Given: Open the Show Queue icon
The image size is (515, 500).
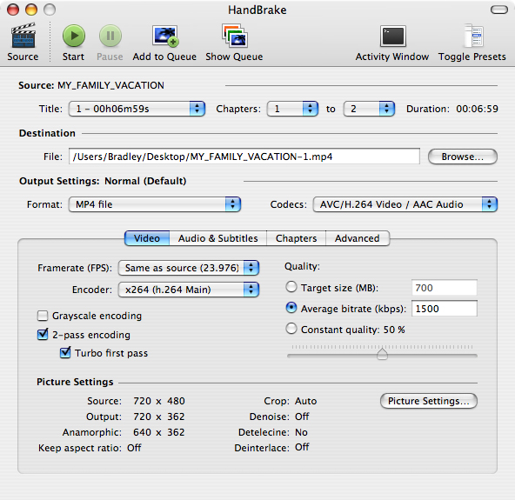Looking at the screenshot, I should click(235, 36).
